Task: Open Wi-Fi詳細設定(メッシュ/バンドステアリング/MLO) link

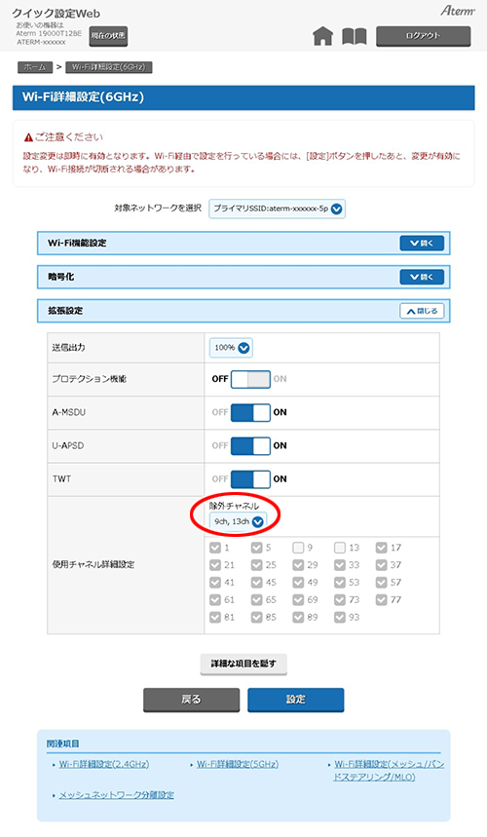Action: coord(390,771)
